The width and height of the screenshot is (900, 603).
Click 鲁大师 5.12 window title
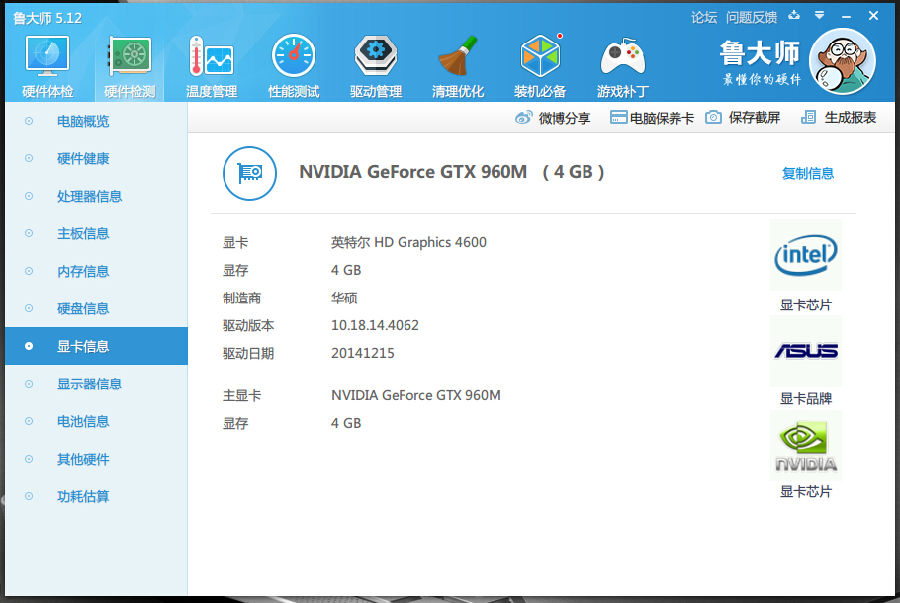[47, 18]
